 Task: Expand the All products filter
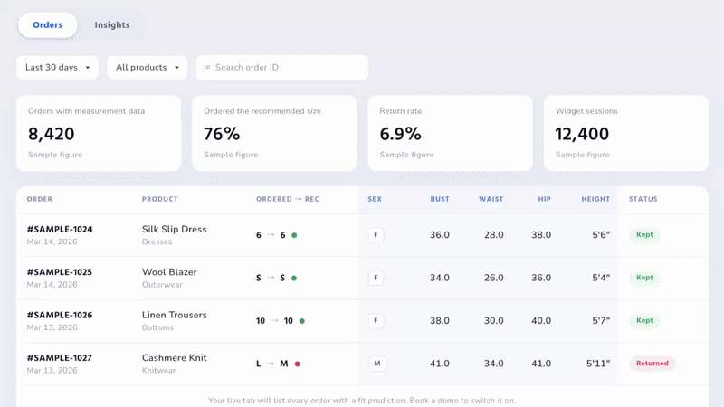pyautogui.click(x=148, y=67)
